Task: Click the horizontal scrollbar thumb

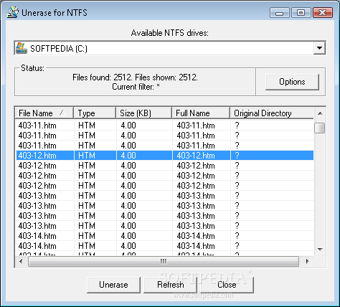Action: pos(164,261)
